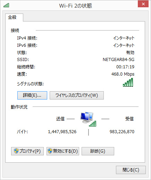Click the speed value 468.0 Mbps
The image size is (151, 180).
(x=123, y=74)
